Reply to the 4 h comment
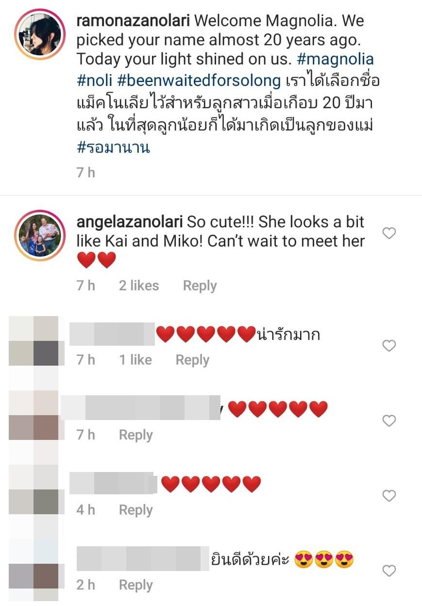This screenshot has width=422, height=606. coord(136,510)
